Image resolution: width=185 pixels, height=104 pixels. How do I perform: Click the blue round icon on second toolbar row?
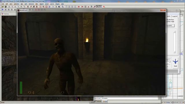[3, 10]
